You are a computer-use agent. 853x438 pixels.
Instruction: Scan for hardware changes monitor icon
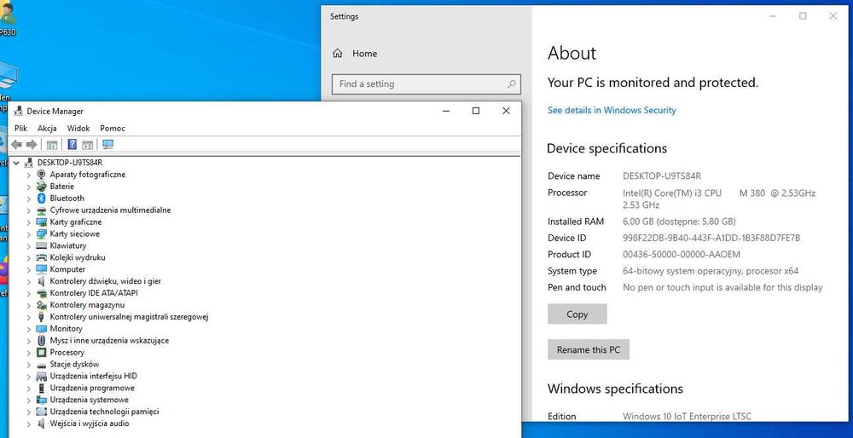pos(107,145)
